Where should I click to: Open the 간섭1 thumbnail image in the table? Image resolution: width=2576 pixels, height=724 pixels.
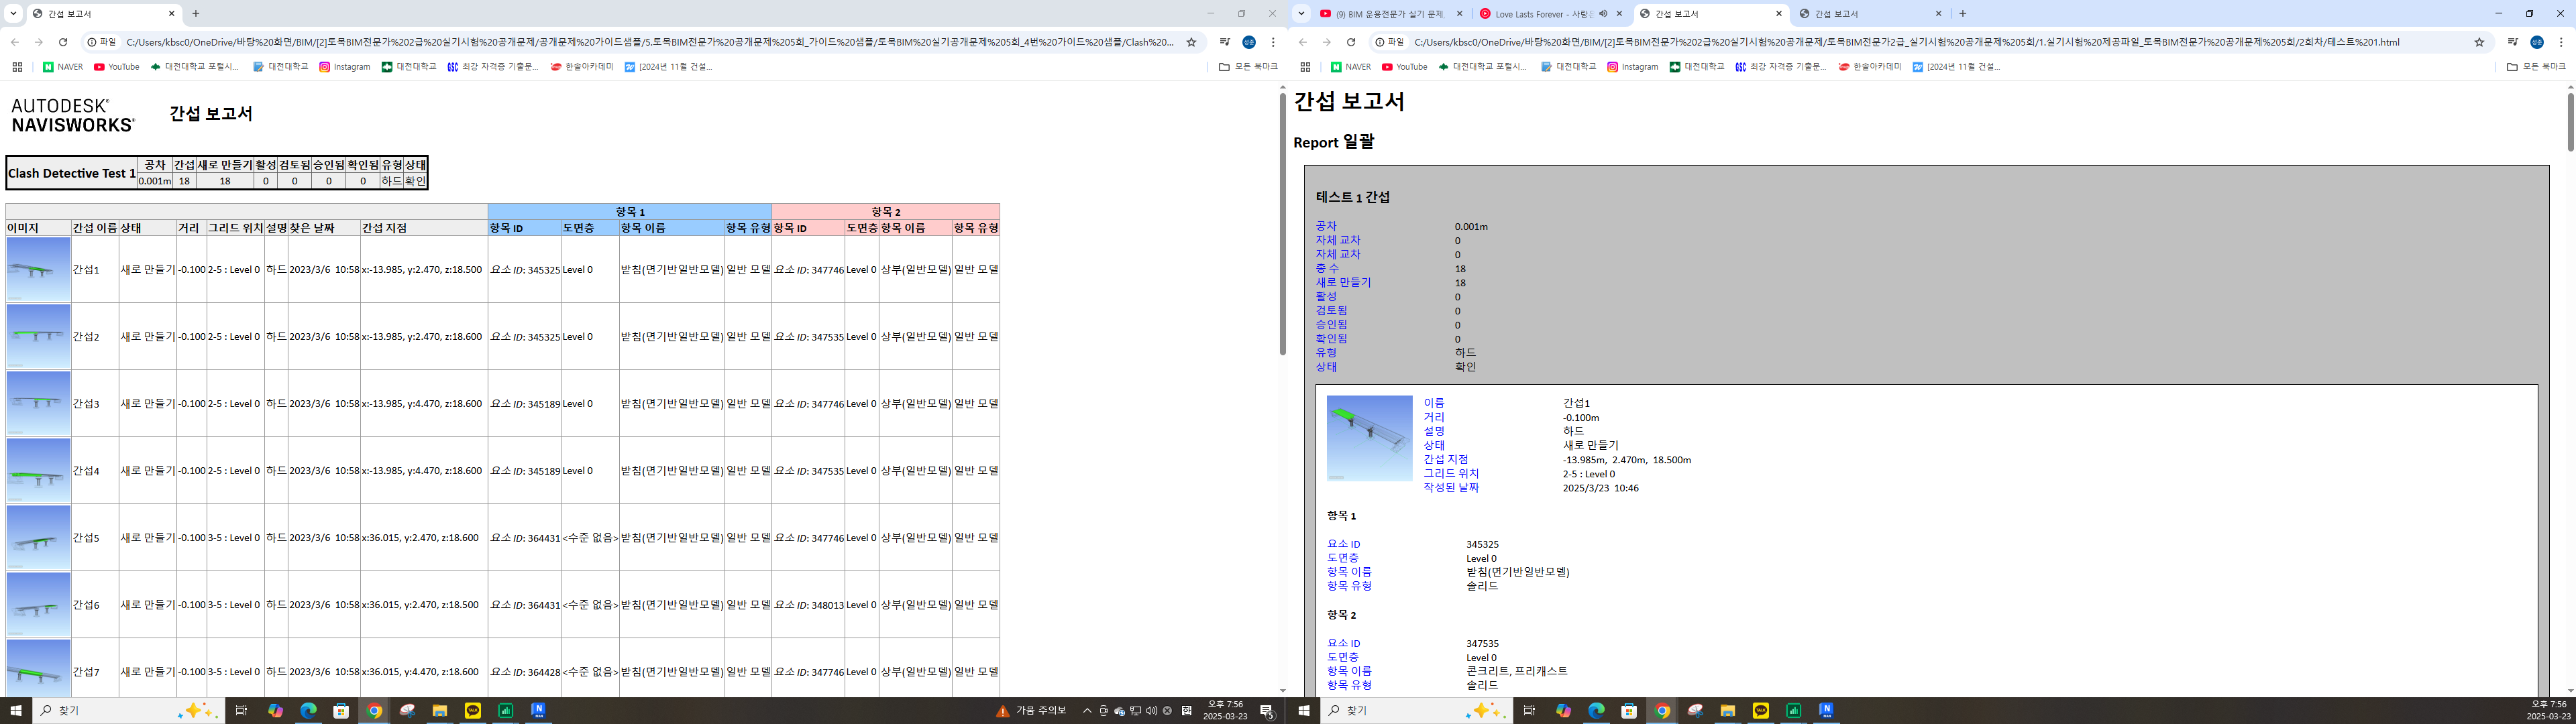tap(38, 269)
